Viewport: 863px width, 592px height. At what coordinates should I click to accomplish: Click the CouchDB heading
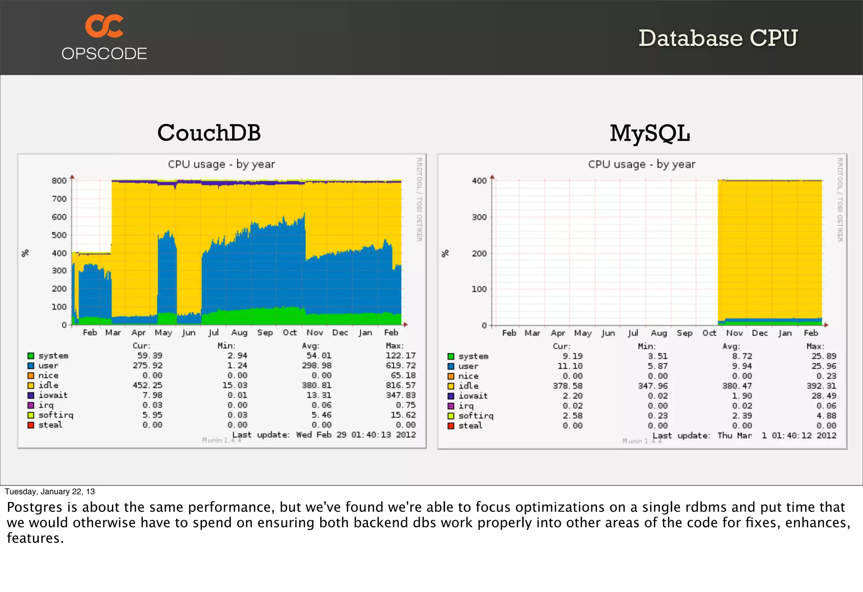coord(209,133)
